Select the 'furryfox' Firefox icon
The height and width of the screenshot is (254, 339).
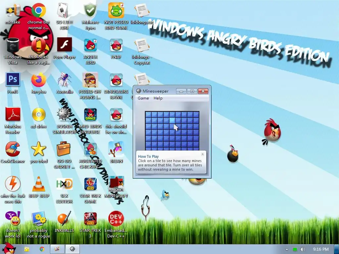[38, 80]
